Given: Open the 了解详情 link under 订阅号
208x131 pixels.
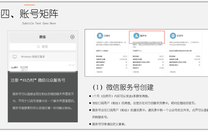Looking at the screenshot, I should click(x=99, y=72).
